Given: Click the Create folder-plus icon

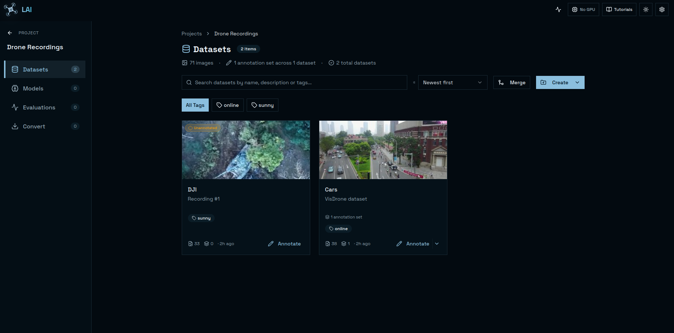Looking at the screenshot, I should tap(543, 82).
